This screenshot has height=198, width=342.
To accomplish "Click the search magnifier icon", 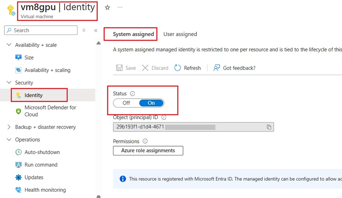I will point(9,30).
